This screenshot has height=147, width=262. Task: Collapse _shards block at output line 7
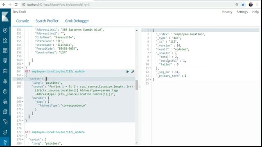coord(150,53)
